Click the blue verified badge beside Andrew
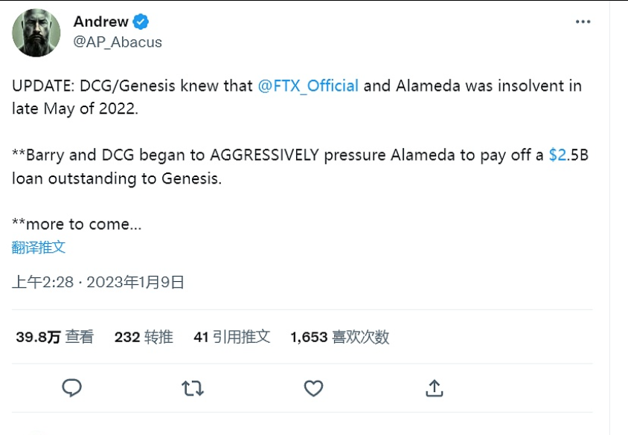This screenshot has width=628, height=435. tap(141, 22)
